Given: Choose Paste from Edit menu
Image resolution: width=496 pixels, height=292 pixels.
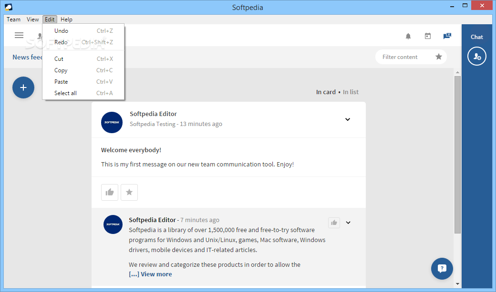Looking at the screenshot, I should click(x=83, y=82).
